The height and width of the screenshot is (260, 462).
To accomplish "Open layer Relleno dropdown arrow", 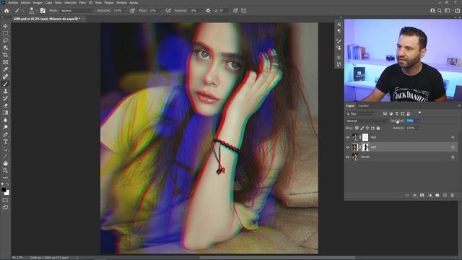I will click(x=419, y=128).
